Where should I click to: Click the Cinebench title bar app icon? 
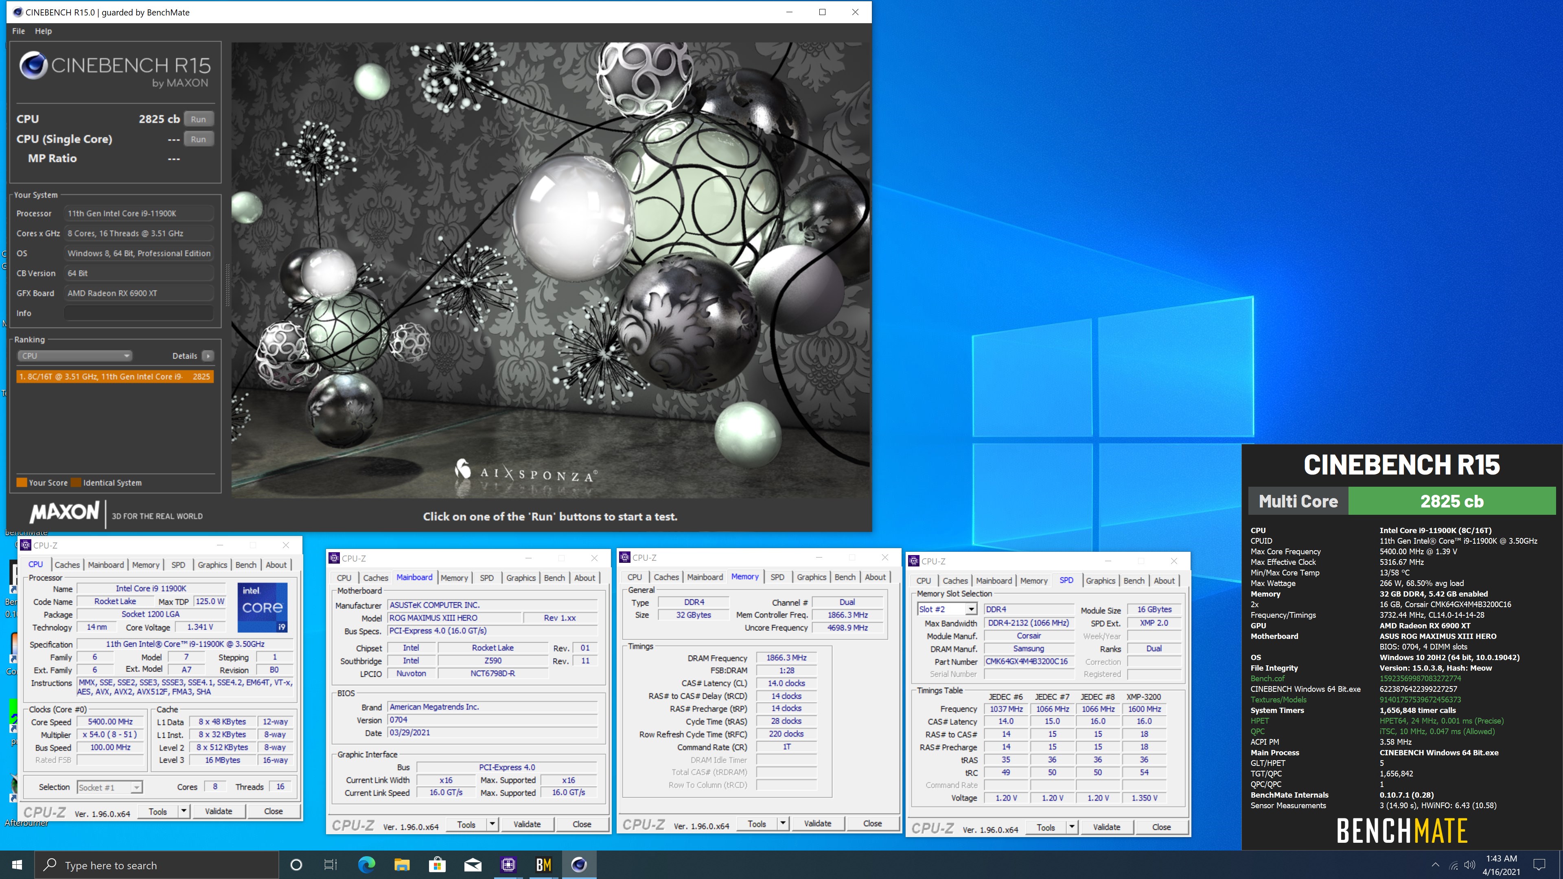18,12
